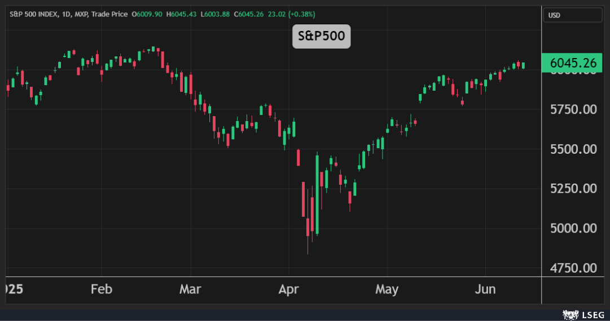This screenshot has height=321, width=610.
Task: Click the 5750.00 price axis label
Action: tap(572, 109)
